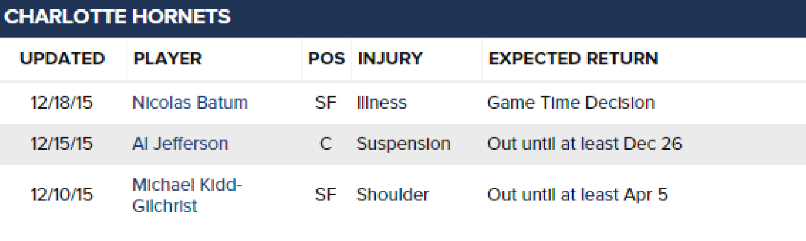
Task: Sort by the UPDATED column header
Action: [63, 59]
